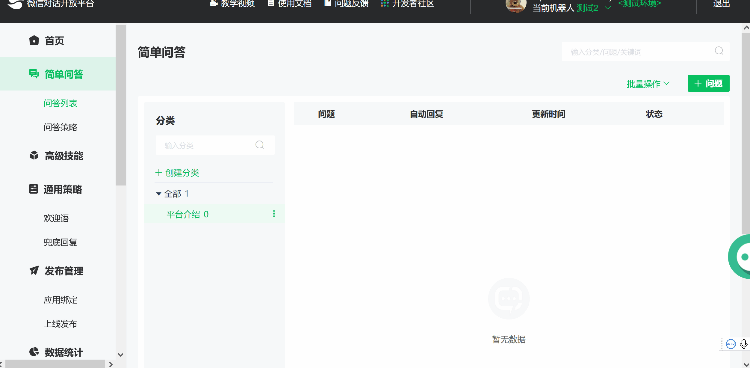Click the pie chart icon for 数据统计
This screenshot has width=750, height=368.
point(34,352)
